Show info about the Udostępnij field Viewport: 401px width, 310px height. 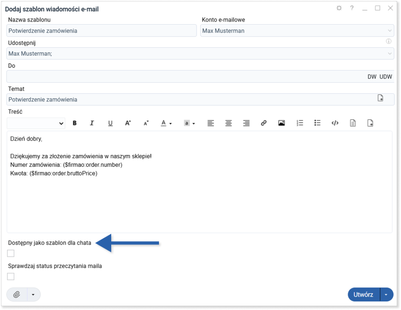pyautogui.click(x=389, y=41)
